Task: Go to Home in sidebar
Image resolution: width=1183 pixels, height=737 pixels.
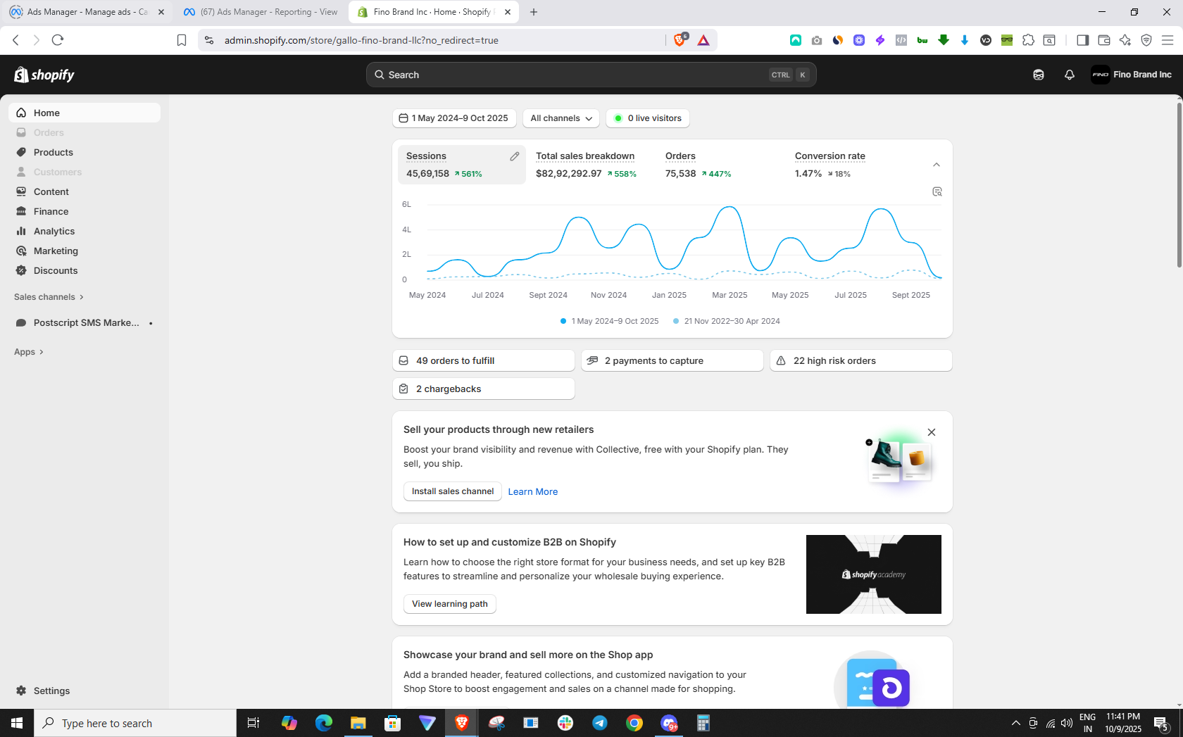Action: pos(84,113)
